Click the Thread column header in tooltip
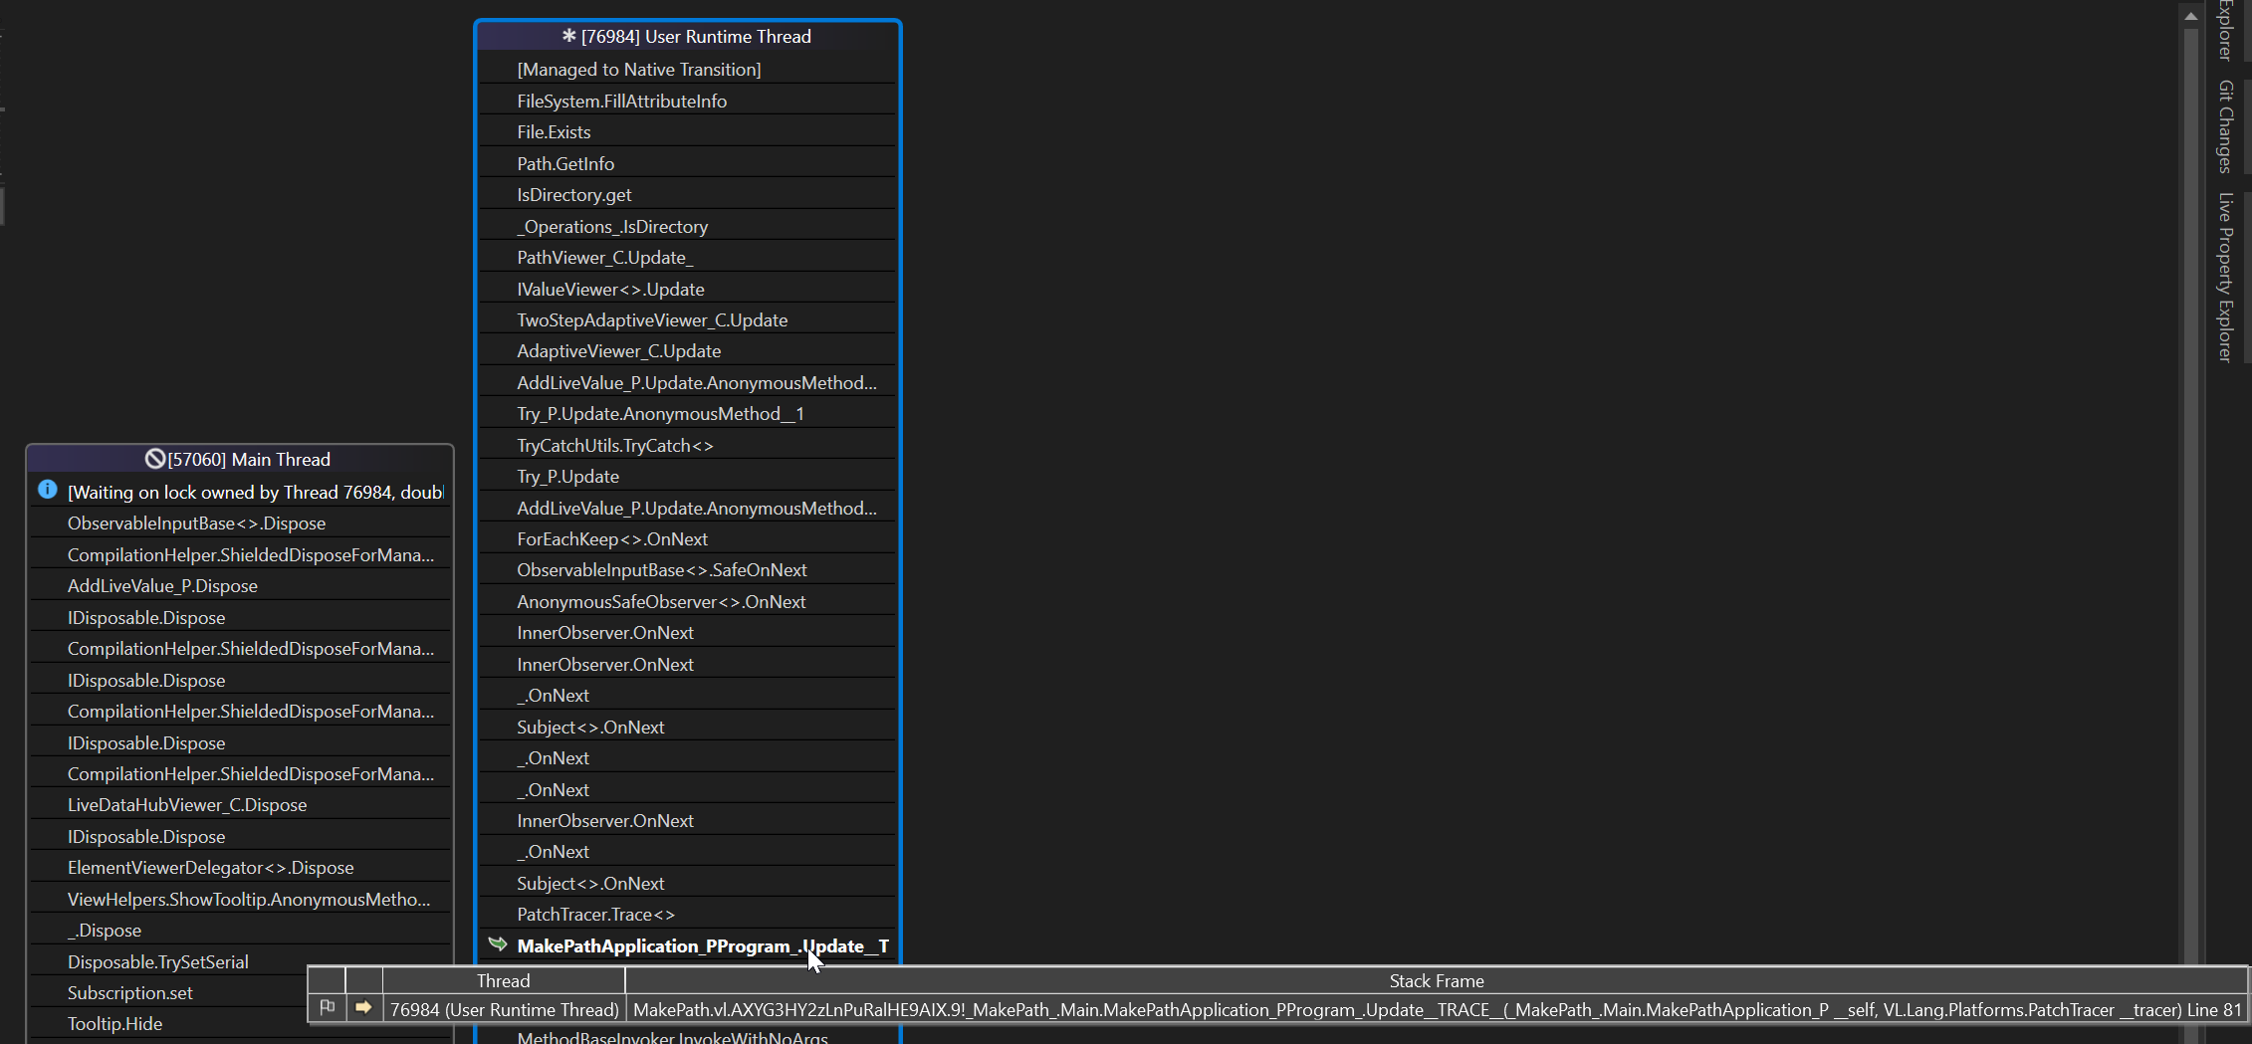The height and width of the screenshot is (1044, 2252). click(x=503, y=981)
